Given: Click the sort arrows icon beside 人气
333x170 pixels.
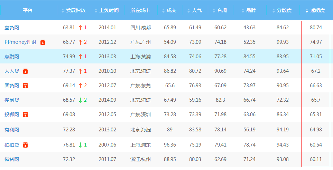Looking at the screenshot, I should click(188, 11).
